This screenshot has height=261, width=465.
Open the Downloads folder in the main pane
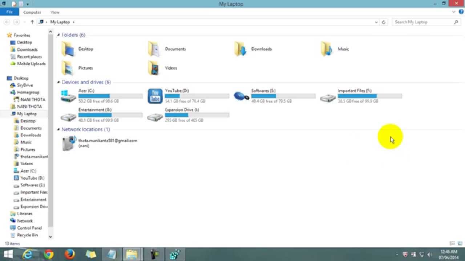point(262,49)
